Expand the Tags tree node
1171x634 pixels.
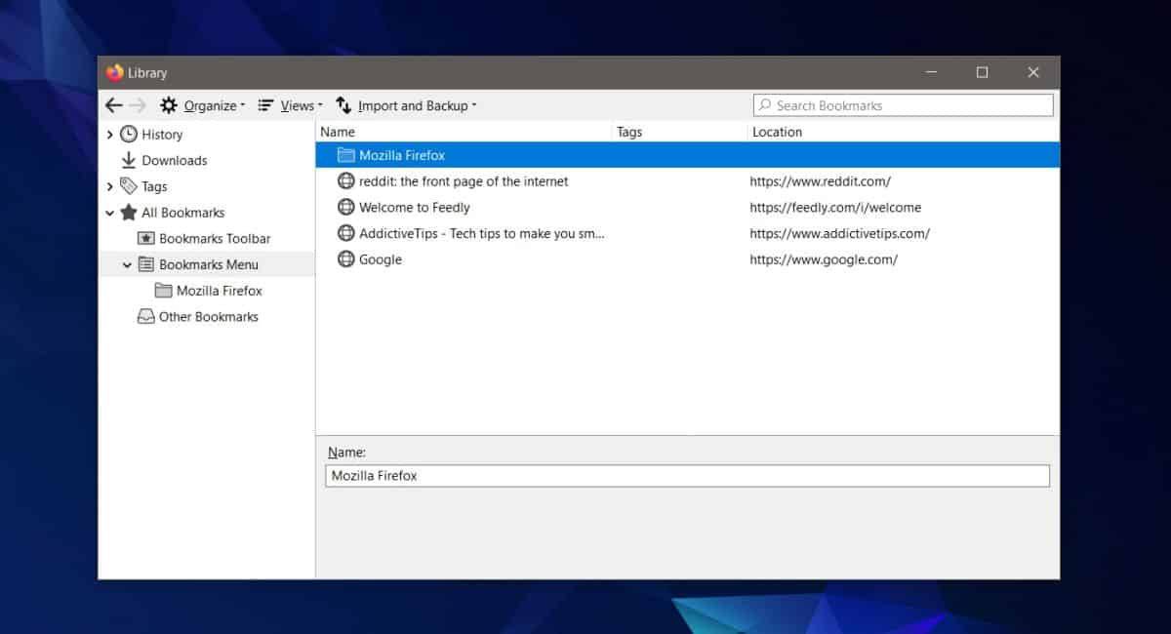pos(110,186)
